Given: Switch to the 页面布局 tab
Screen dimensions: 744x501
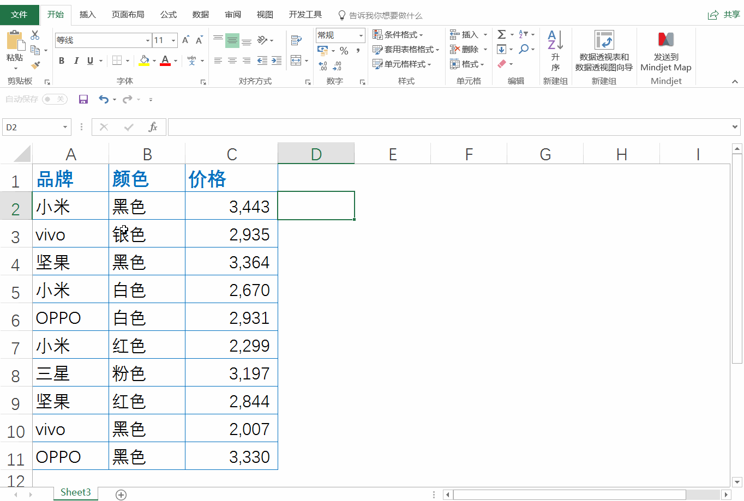Looking at the screenshot, I should point(128,15).
